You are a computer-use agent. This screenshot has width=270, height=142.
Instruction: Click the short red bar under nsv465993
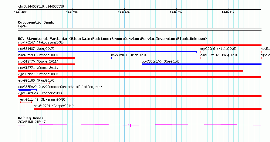click(46, 58)
